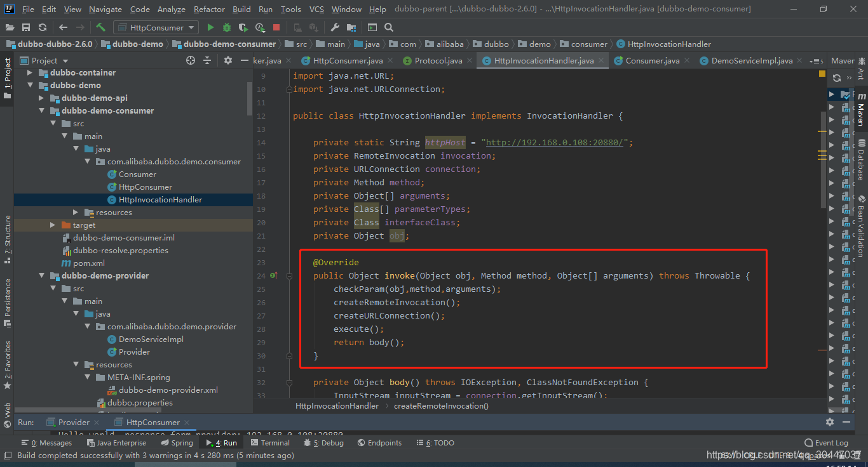Open the Database side tool window
Viewport: 868px width, 467px height.
861,160
